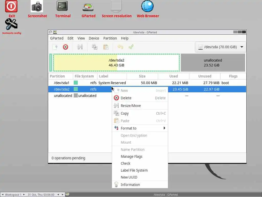Open Information from the context menu

coord(140,185)
